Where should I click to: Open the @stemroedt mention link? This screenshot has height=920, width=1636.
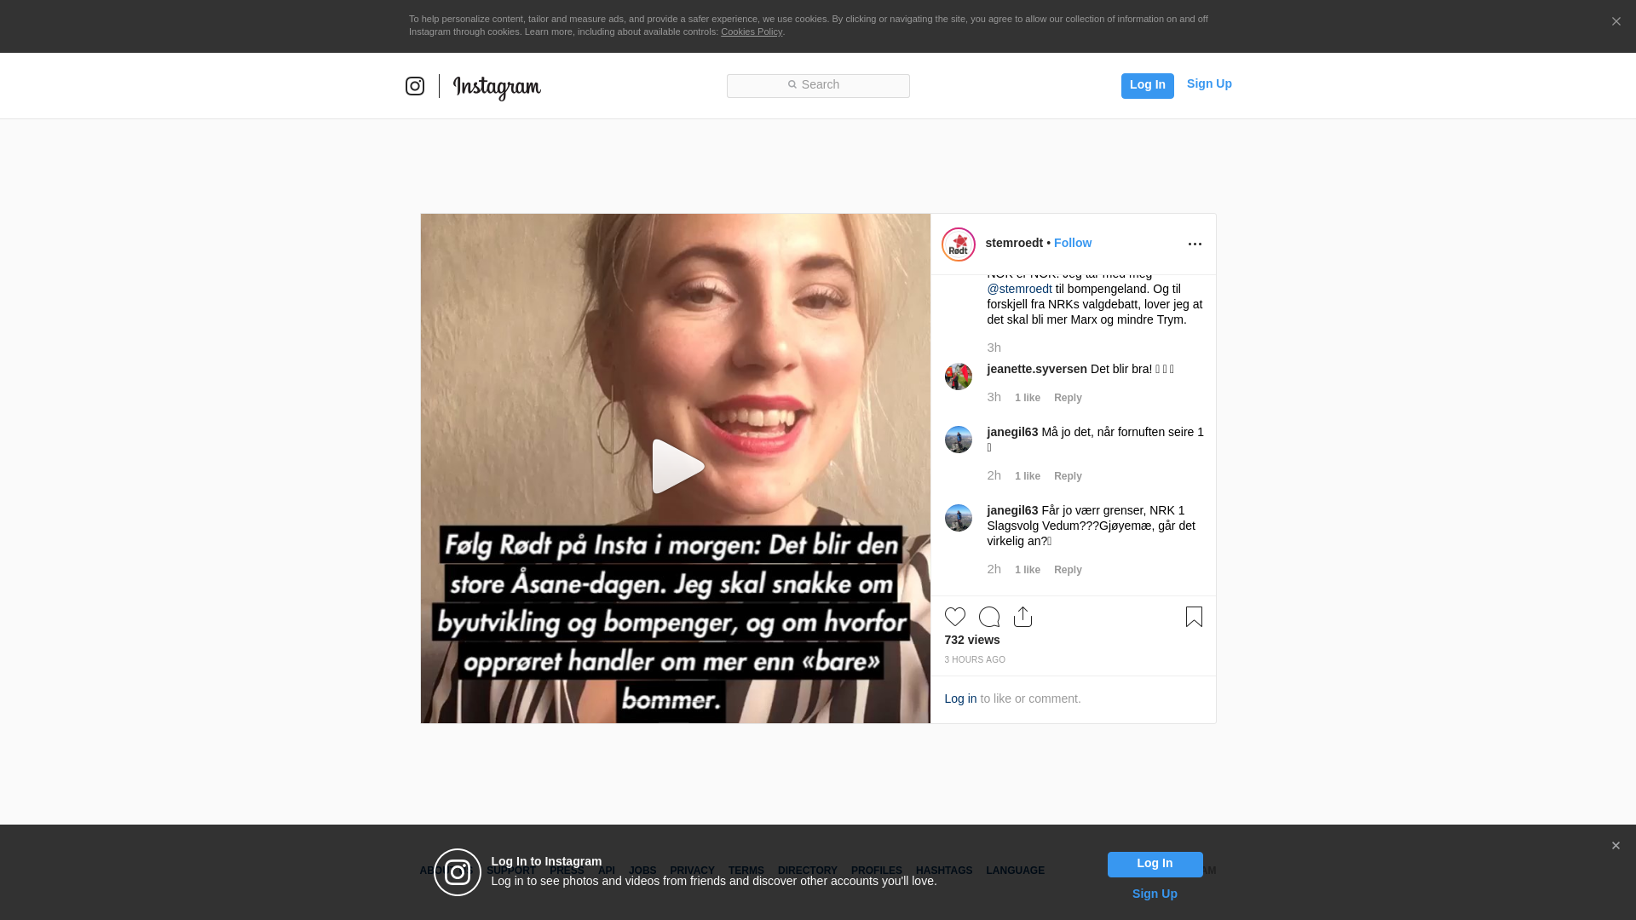tap(1020, 289)
